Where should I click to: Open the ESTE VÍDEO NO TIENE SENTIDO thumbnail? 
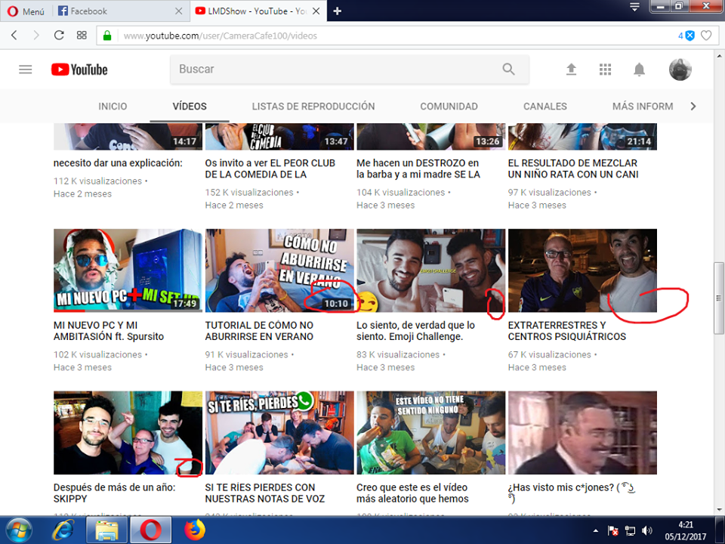(431, 432)
